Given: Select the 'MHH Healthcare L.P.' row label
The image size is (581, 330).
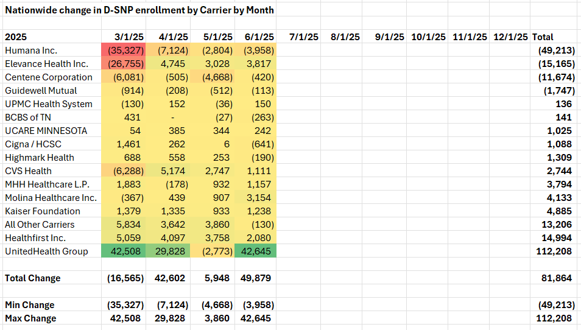Looking at the screenshot, I should pyautogui.click(x=52, y=184).
